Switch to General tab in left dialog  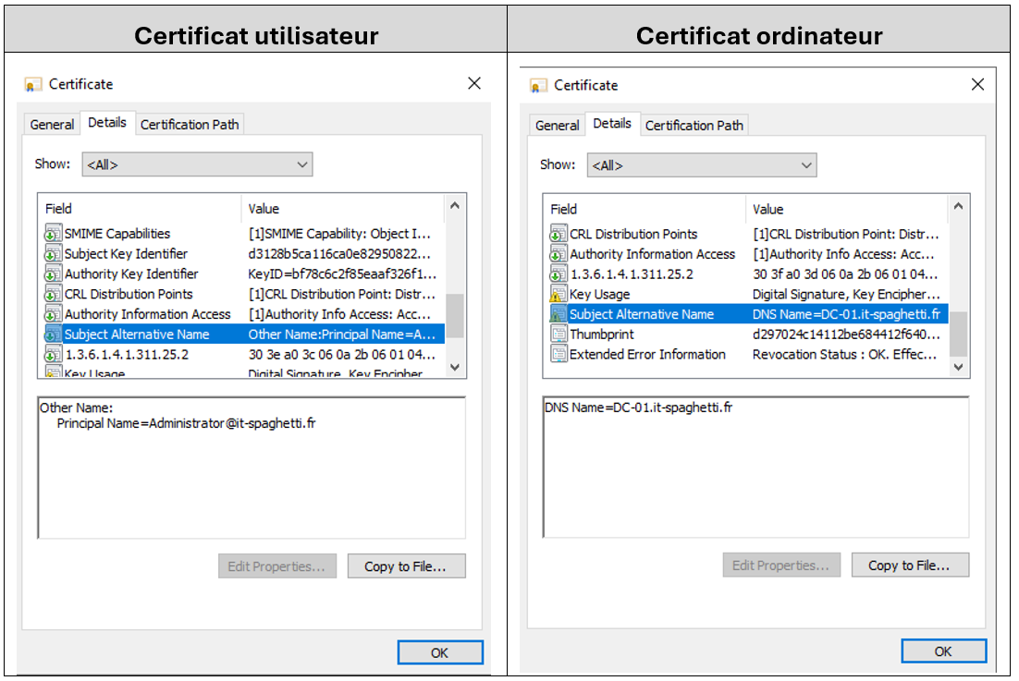[x=52, y=124]
